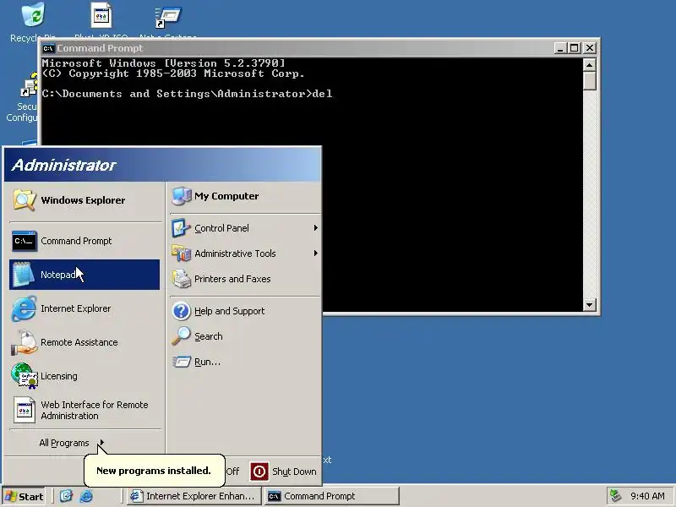Click the Notepad icon in Start menu

point(24,275)
